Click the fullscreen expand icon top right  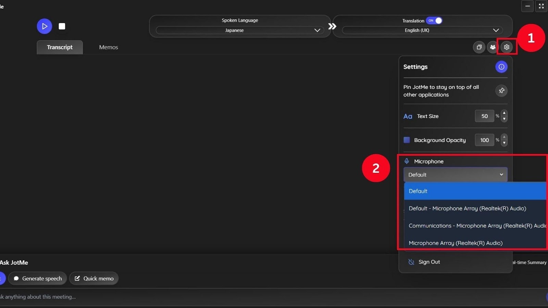pos(541,6)
